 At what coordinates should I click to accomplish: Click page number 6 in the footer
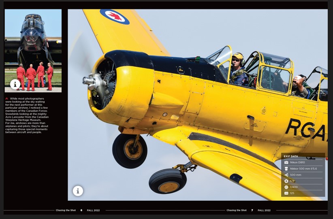(x=81, y=210)
